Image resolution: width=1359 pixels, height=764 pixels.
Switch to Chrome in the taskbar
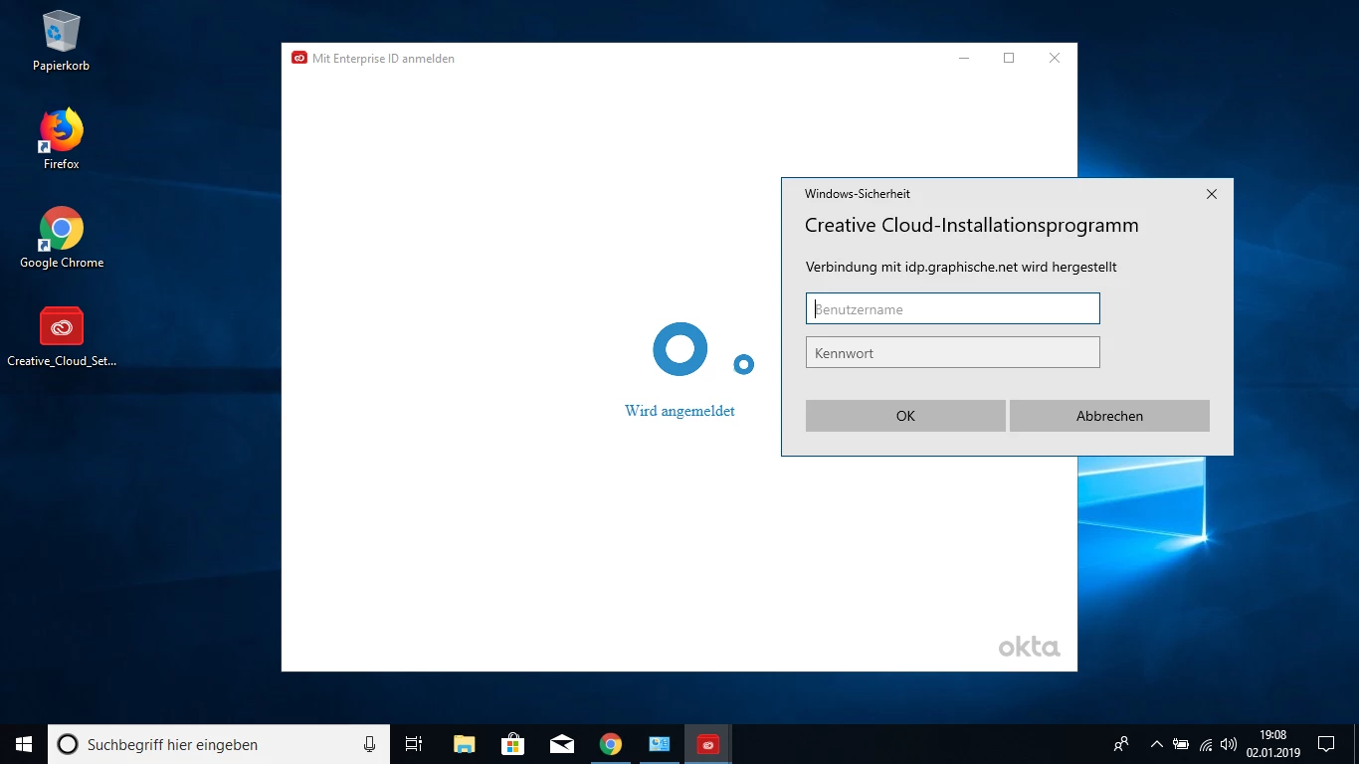[610, 744]
